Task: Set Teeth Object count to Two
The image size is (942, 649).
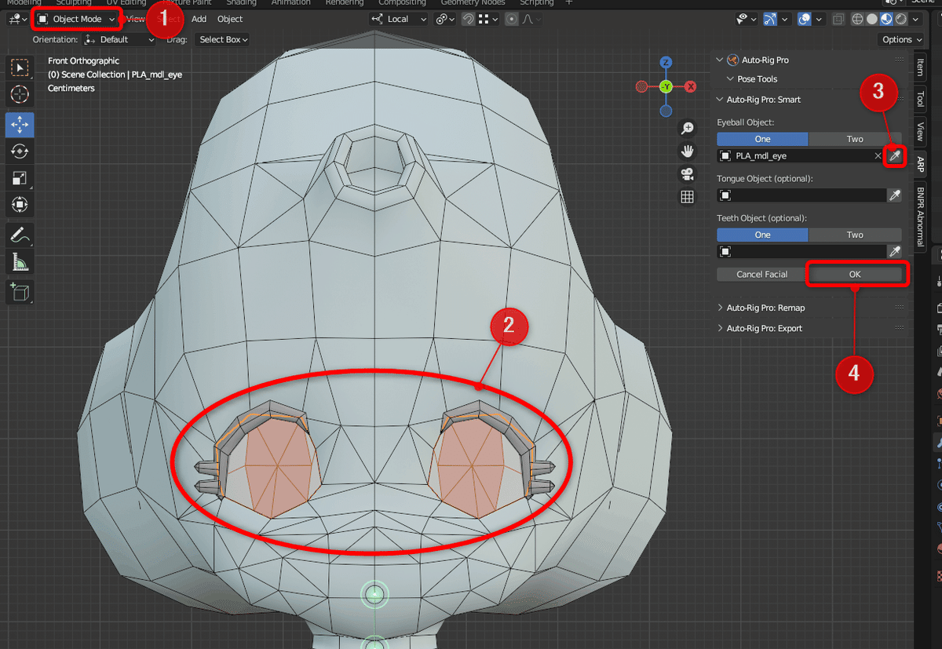Action: 855,235
